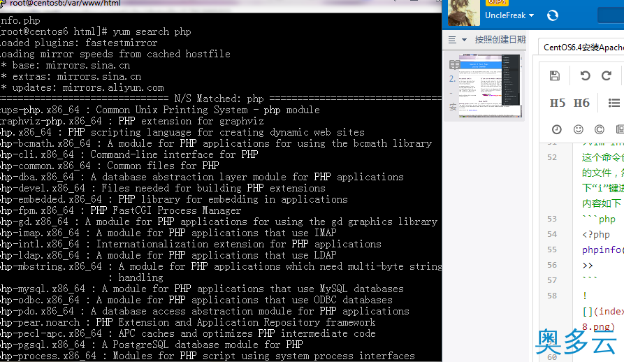Open the list view dropdown arrow

[x=464, y=40]
